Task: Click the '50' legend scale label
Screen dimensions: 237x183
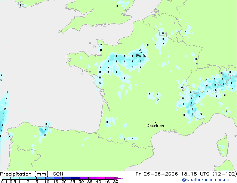Action: pos(116,182)
